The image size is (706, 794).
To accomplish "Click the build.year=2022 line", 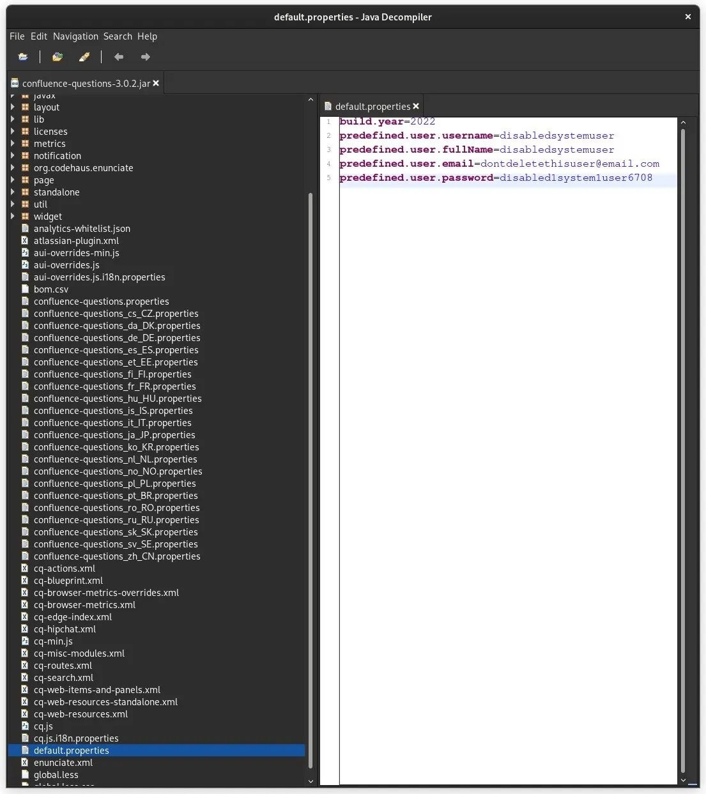I will 387,121.
